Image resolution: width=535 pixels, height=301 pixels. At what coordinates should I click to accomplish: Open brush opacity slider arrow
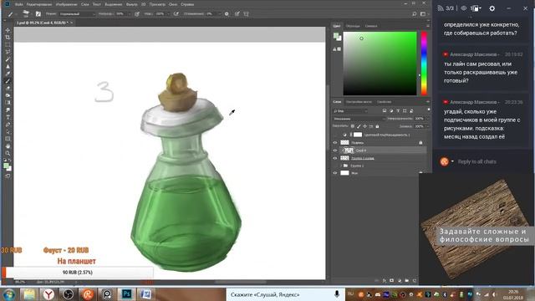[130, 14]
